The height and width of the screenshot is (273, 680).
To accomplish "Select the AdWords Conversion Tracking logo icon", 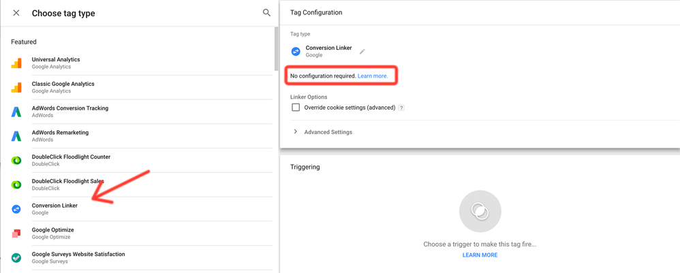I will 16,112.
